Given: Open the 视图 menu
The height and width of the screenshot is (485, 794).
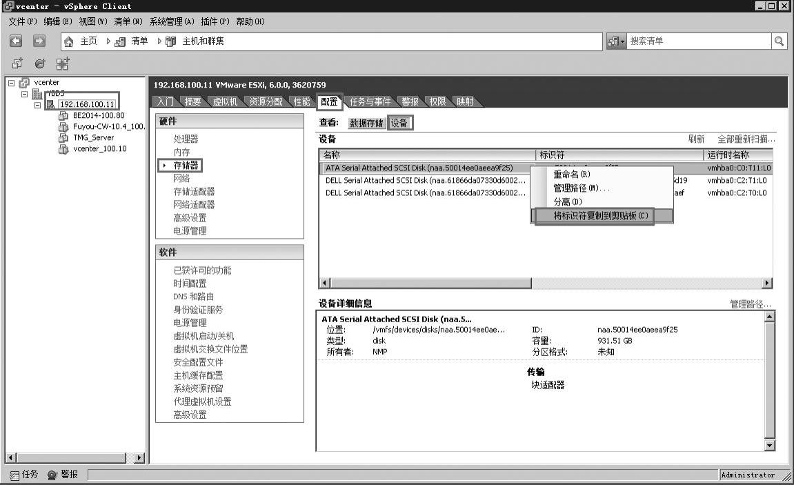Looking at the screenshot, I should point(93,21).
